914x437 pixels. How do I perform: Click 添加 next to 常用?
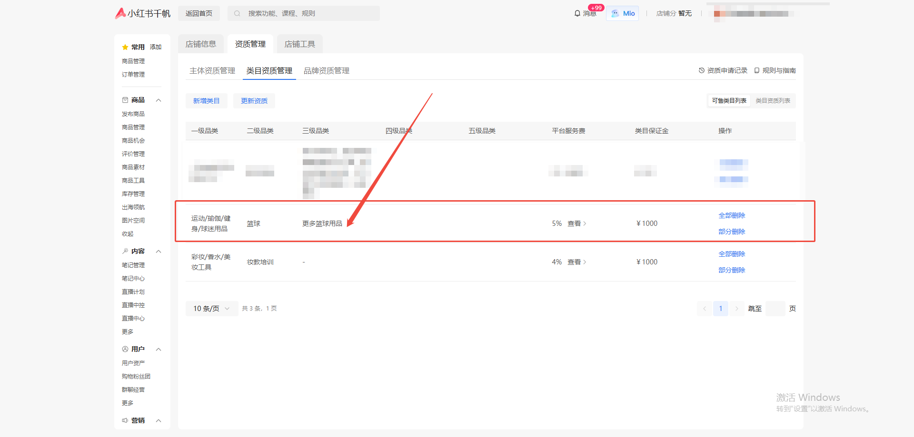156,47
